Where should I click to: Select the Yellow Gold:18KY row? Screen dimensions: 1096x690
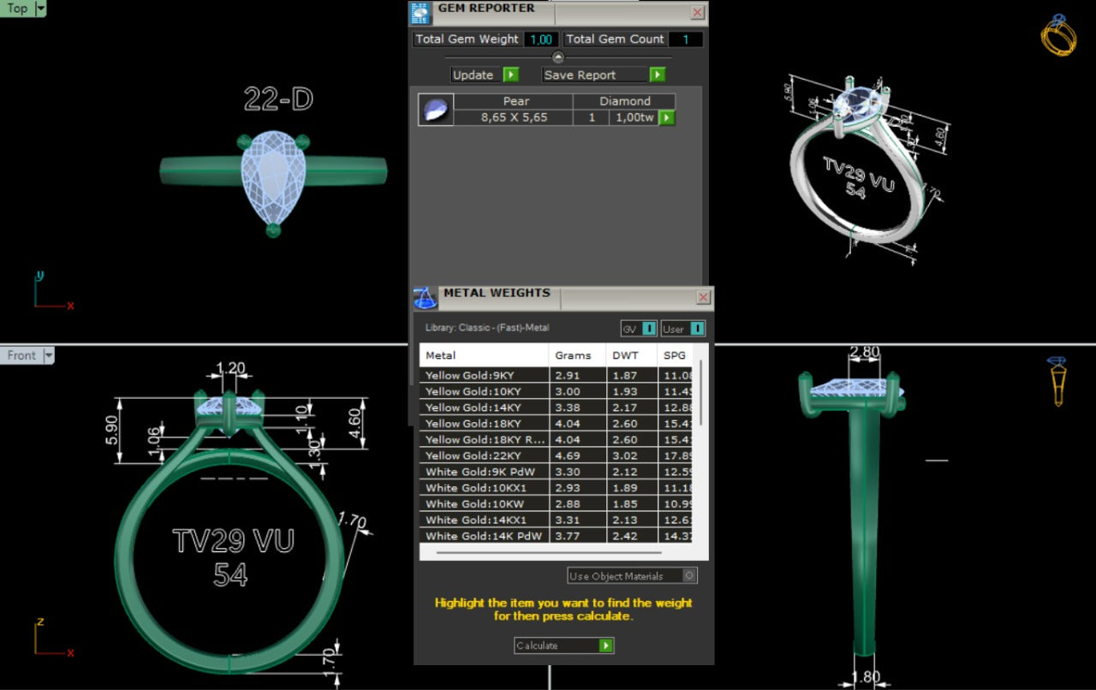(556, 423)
